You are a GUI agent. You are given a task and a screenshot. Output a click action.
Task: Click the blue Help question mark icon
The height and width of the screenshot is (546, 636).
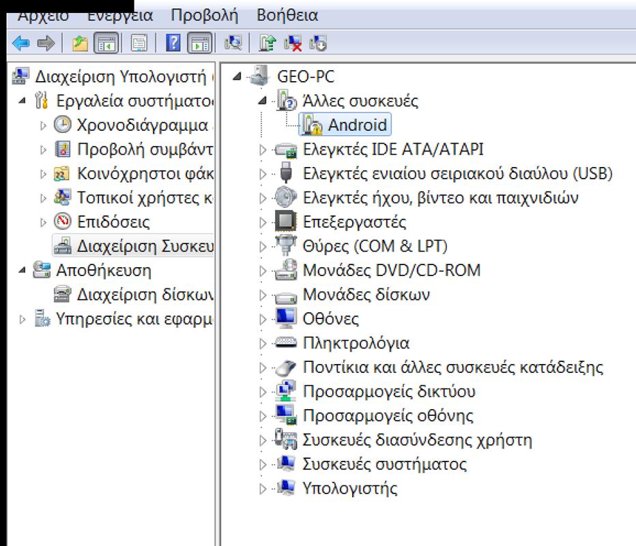(x=174, y=44)
